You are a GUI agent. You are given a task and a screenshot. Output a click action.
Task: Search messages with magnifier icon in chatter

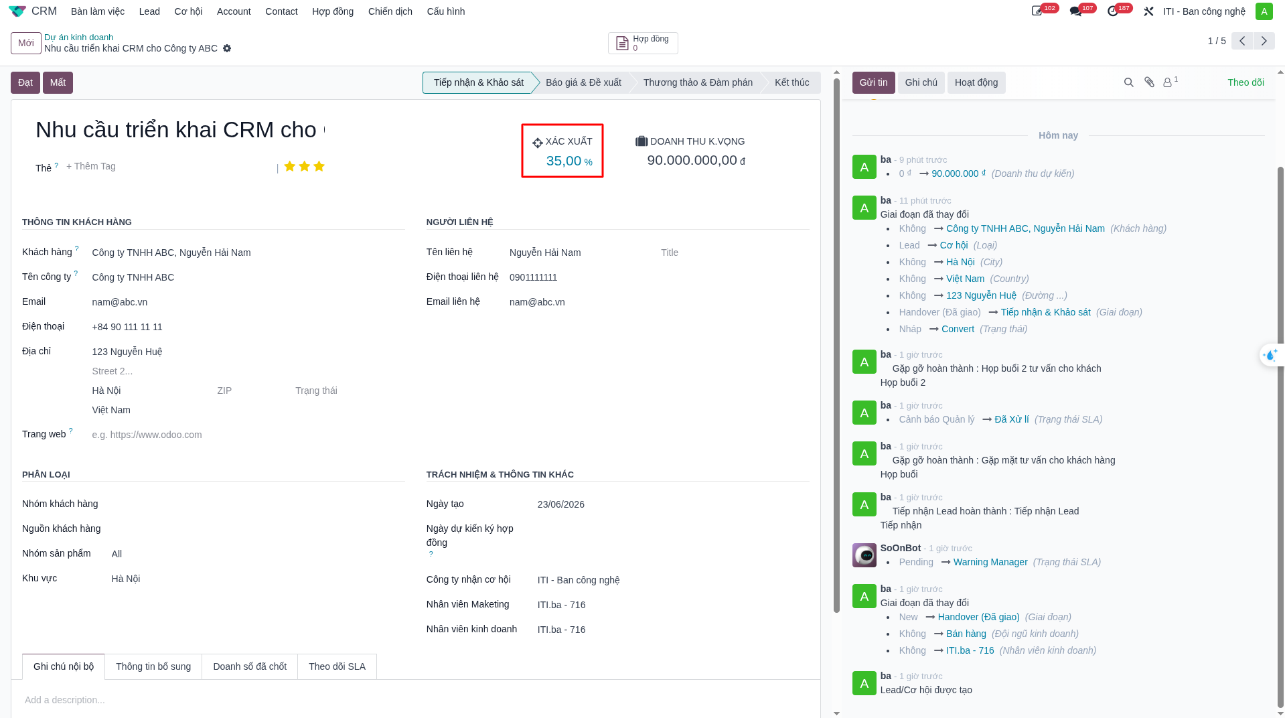point(1128,82)
